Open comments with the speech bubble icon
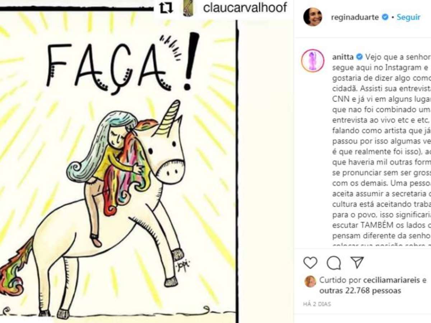Image resolution: width=431 pixels, height=323 pixels. coord(334,263)
